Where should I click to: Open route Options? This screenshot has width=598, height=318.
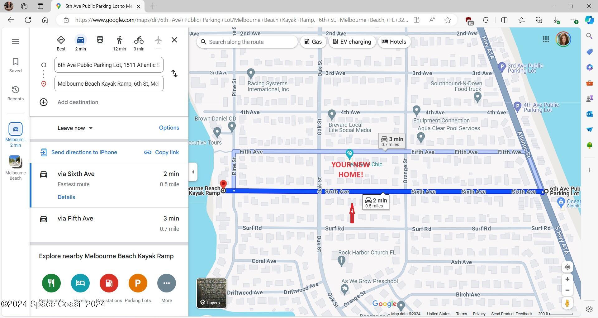coord(169,128)
